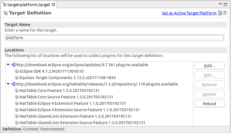
Task: Click Set as Active Target Platform link
Action: pos(189,13)
